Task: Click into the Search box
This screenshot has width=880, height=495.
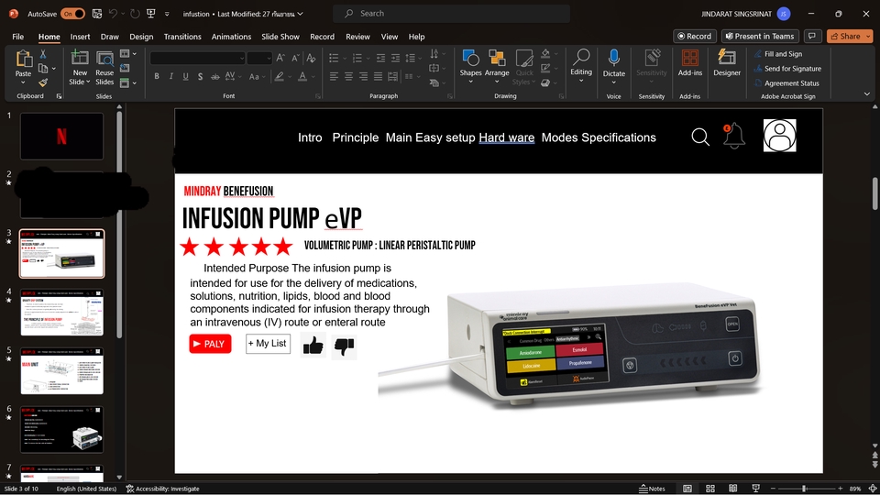Action: click(451, 14)
